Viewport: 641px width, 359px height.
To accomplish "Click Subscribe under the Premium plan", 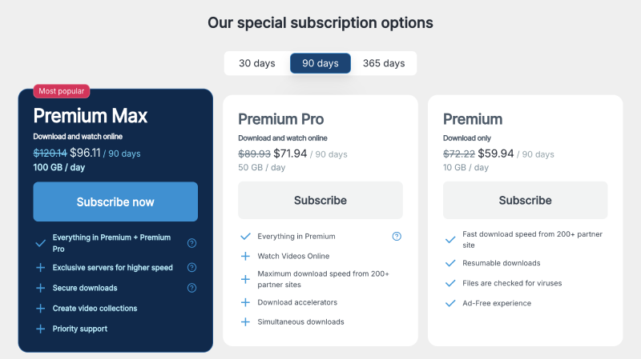I will tap(525, 200).
